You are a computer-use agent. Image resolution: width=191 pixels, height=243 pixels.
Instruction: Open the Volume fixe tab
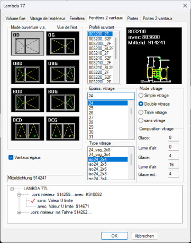(15, 18)
